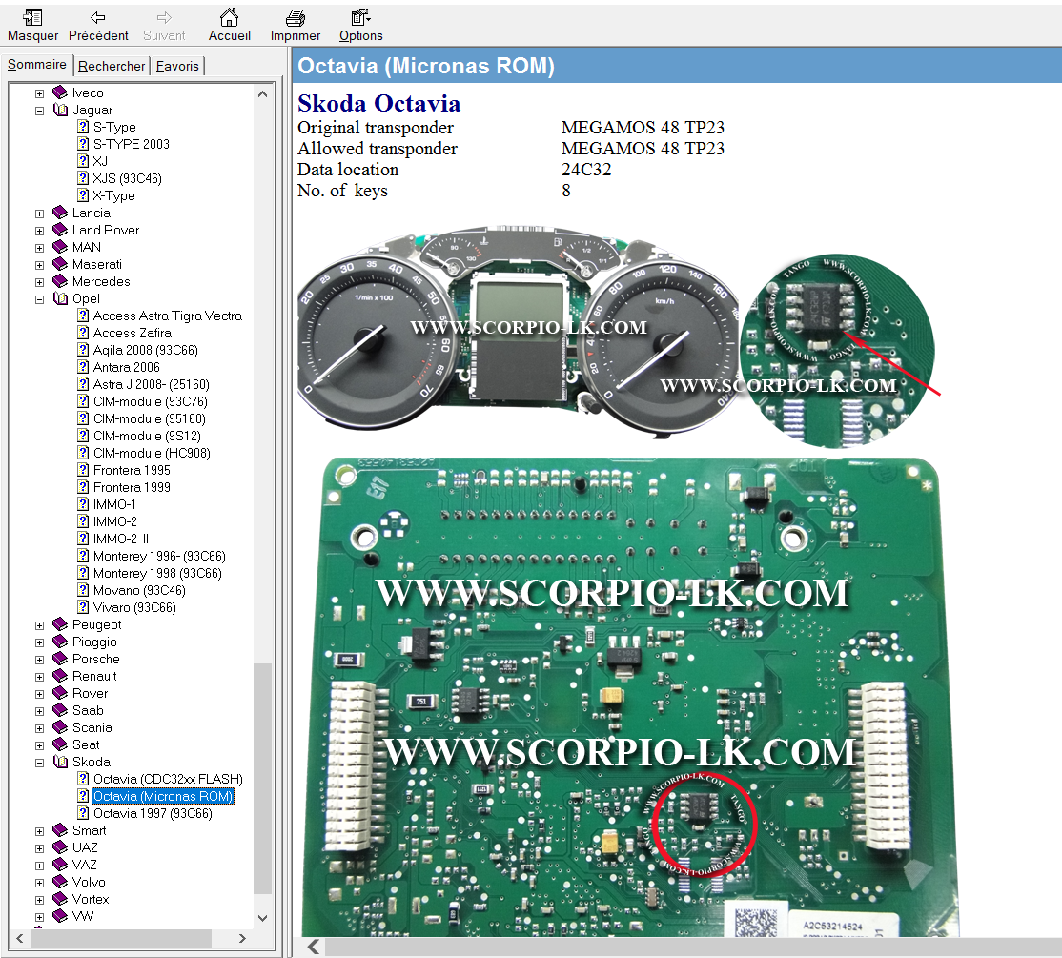Click the open book icon beside Opel
This screenshot has height=958, width=1062.
[x=60, y=299]
